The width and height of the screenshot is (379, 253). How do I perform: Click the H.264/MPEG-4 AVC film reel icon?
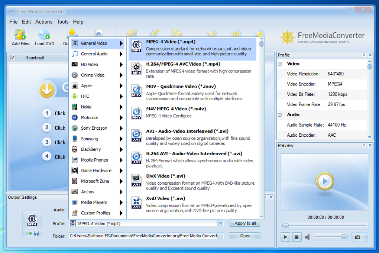[136, 68]
